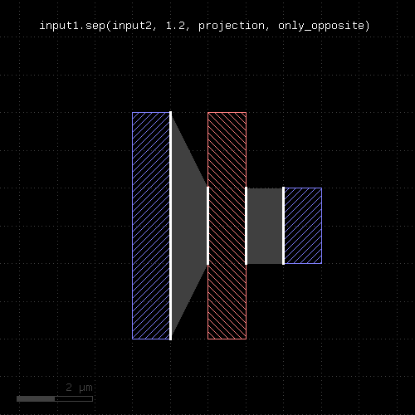
Task: Click the small blue hatched square
Action: [303, 226]
